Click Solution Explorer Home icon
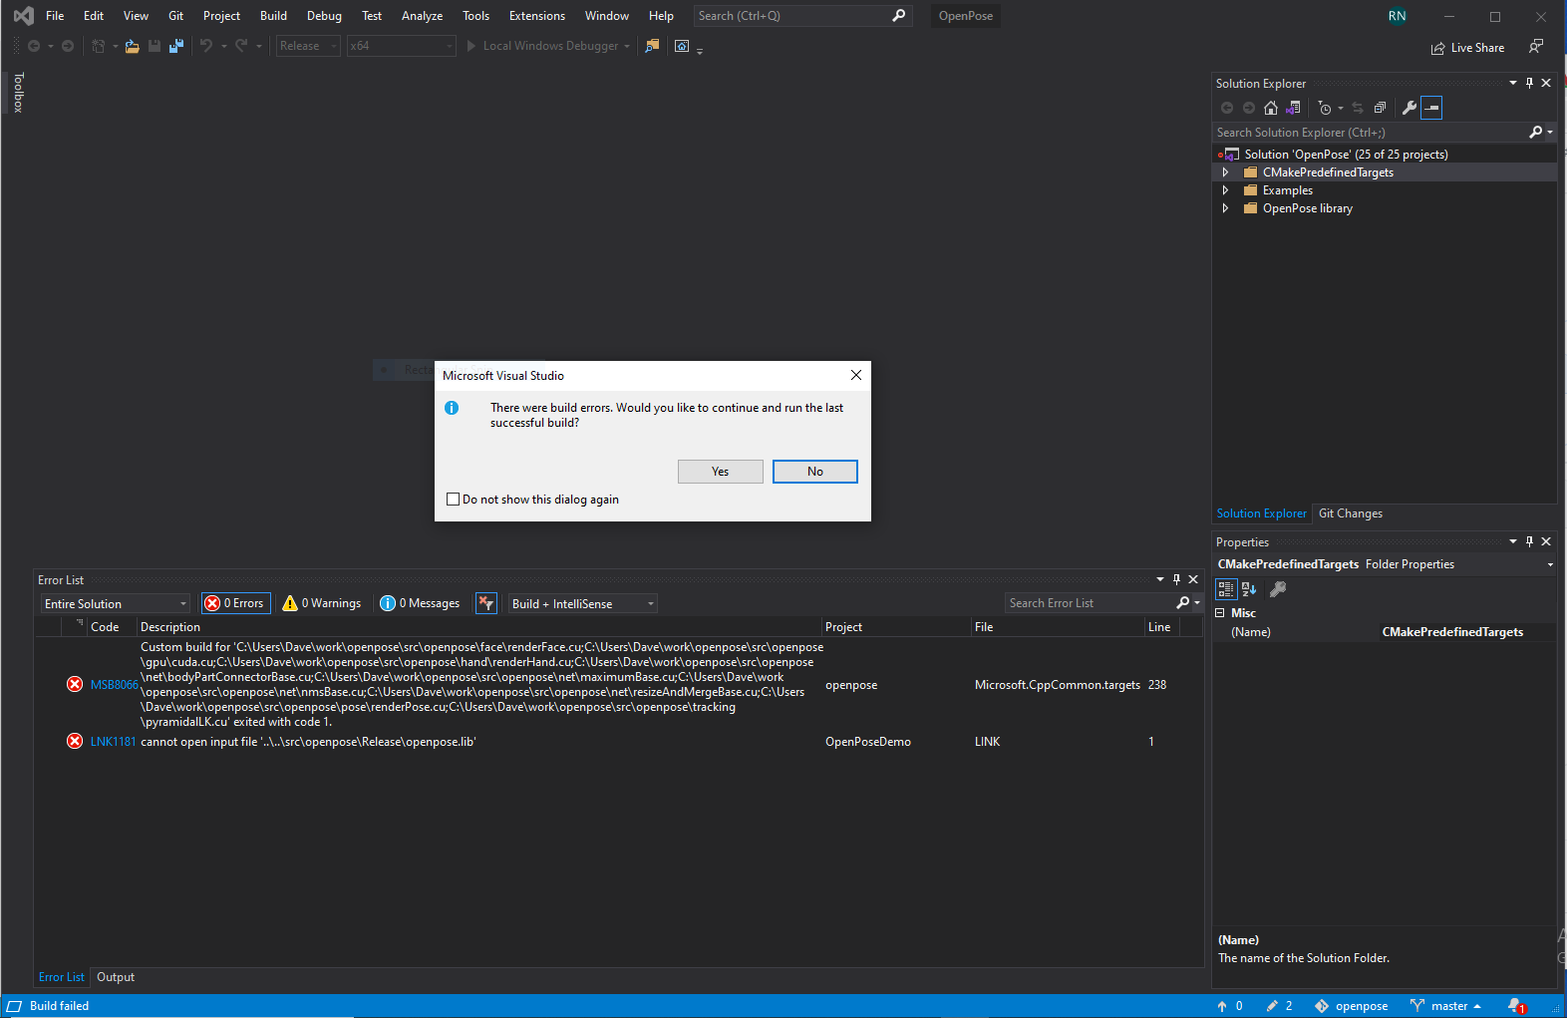Image resolution: width=1567 pixels, height=1018 pixels. pos(1270,108)
